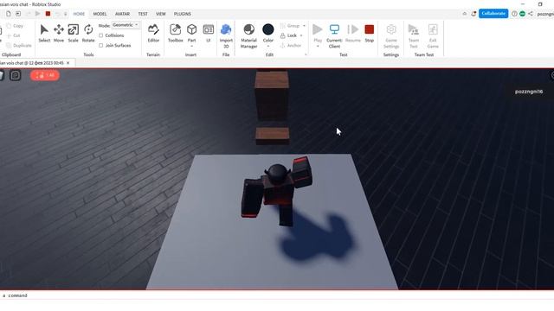Open the UI insert tool

208,33
